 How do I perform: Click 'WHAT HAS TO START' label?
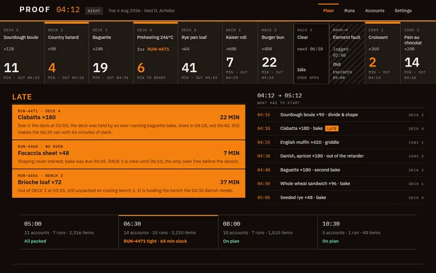pos(278,103)
